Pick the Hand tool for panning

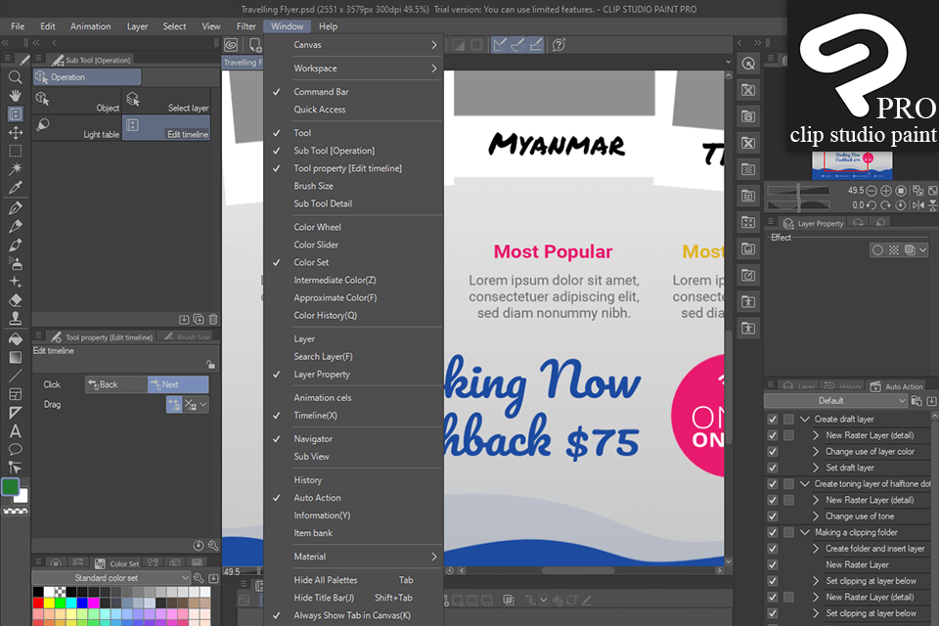pyautogui.click(x=15, y=95)
